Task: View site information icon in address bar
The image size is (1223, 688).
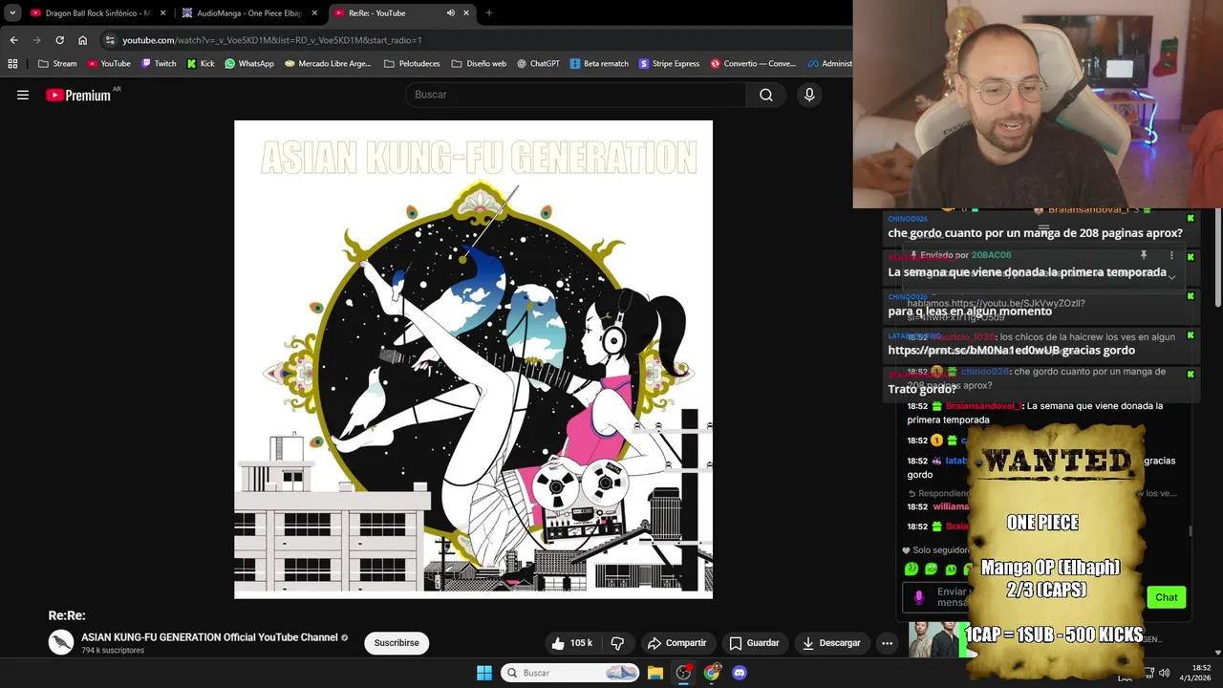Action: pos(110,40)
